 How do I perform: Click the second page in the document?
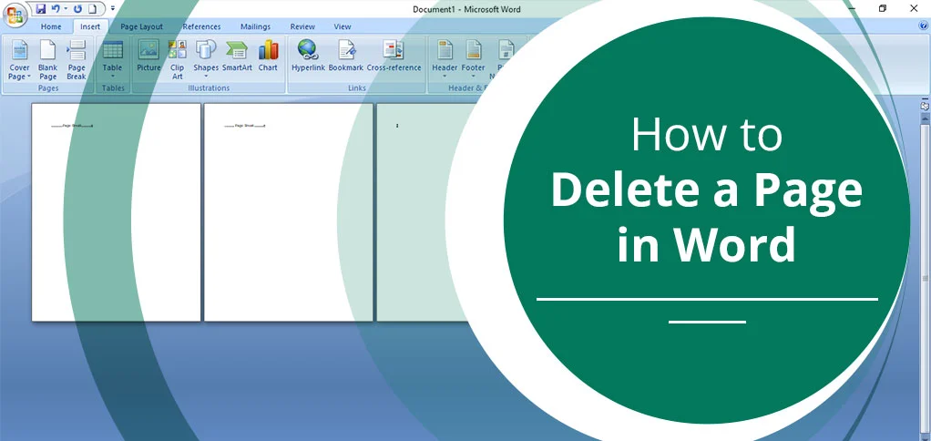point(289,212)
